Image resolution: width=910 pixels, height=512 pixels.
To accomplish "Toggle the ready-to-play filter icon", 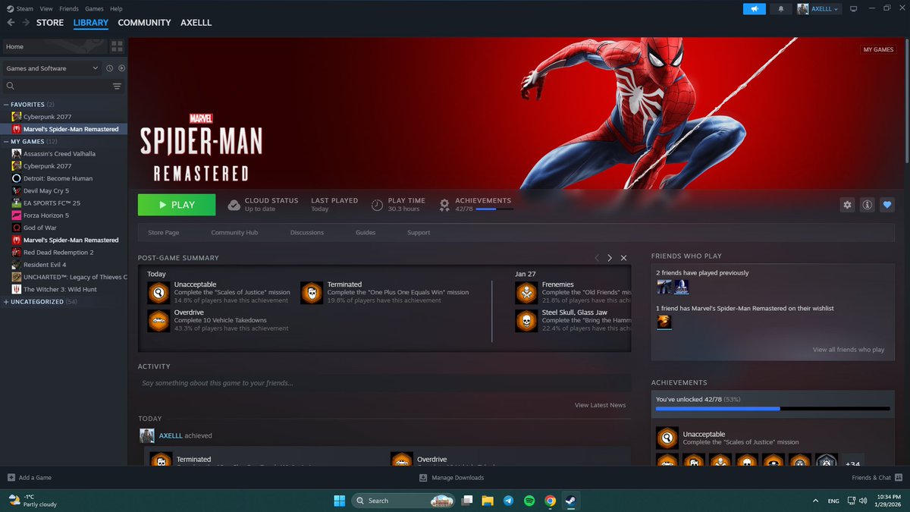I will pyautogui.click(x=121, y=68).
